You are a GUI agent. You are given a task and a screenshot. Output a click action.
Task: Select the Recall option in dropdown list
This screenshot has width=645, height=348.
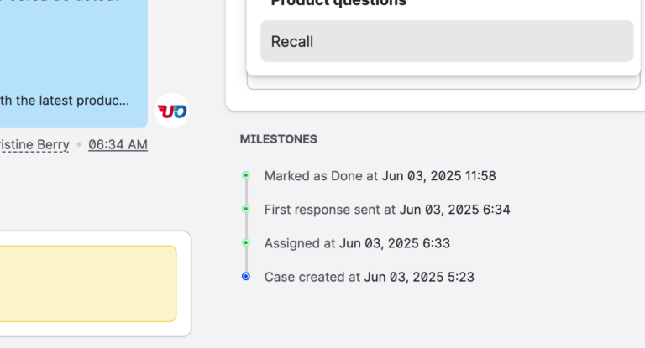coord(447,41)
